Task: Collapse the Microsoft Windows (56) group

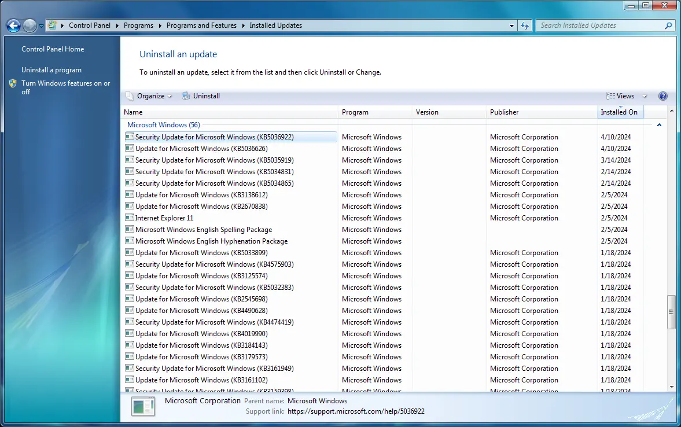Action: [659, 125]
